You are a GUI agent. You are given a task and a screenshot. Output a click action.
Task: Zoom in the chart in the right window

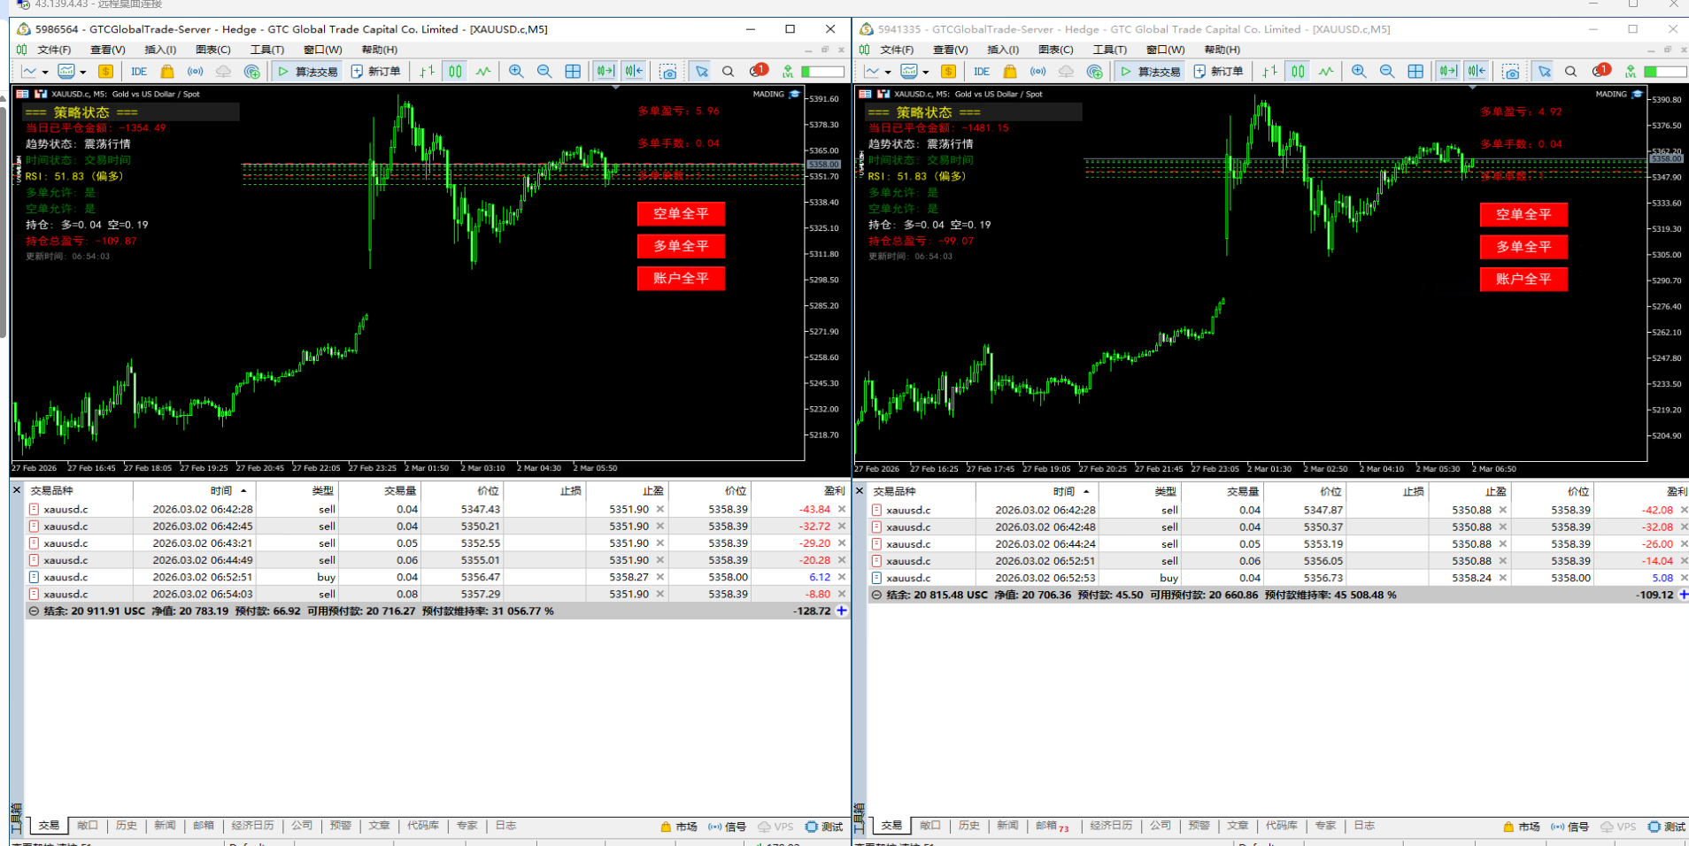point(1359,72)
